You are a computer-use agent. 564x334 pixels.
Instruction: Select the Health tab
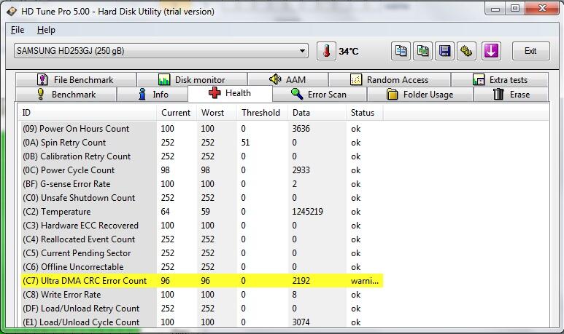pos(231,93)
